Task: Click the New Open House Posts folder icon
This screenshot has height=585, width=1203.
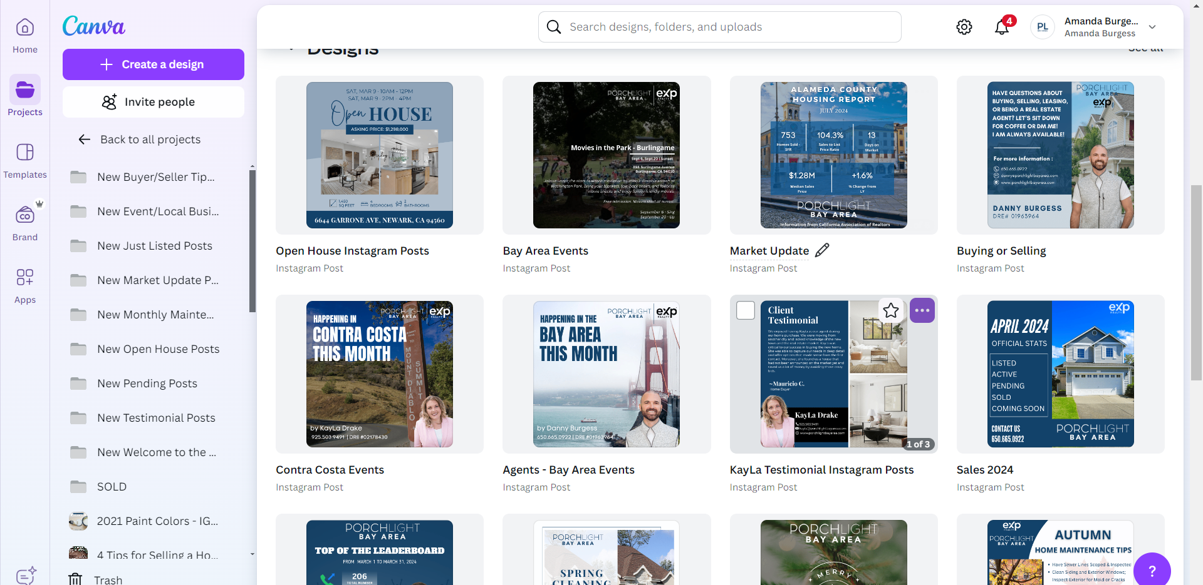Action: [x=78, y=349]
